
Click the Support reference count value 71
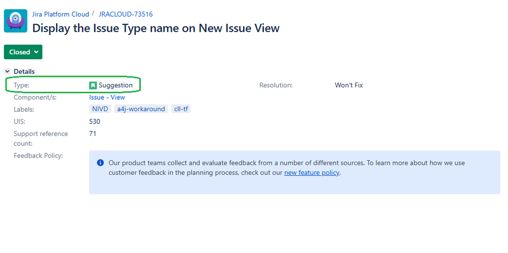point(93,133)
